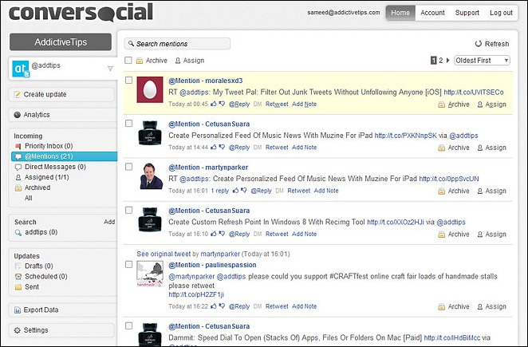Open http://t.co/PXKNnpSK link
The height and width of the screenshot is (347, 528).
tap(405, 136)
